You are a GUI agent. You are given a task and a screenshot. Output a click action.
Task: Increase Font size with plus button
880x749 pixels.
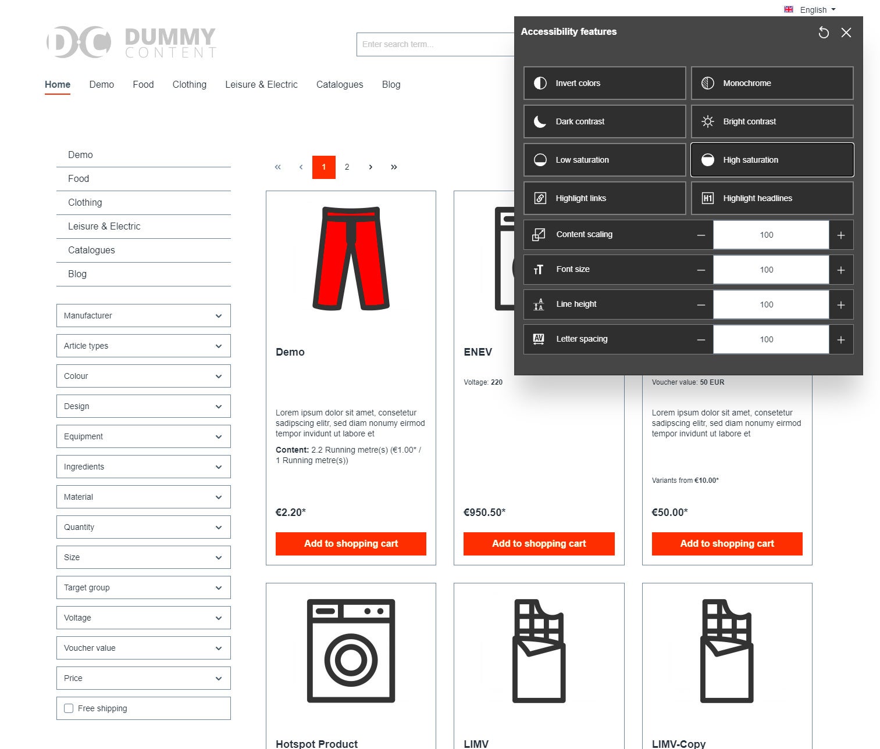840,270
